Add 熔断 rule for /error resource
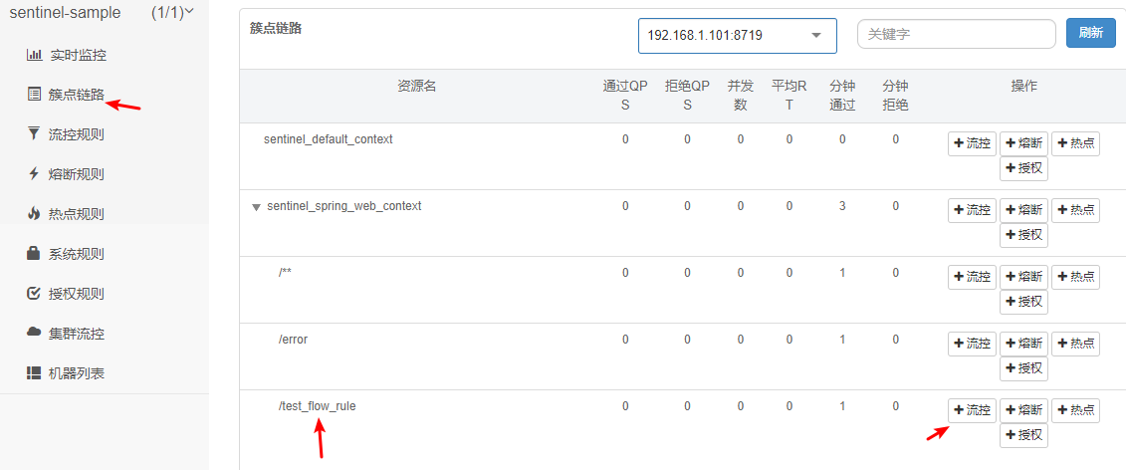 tap(1023, 344)
